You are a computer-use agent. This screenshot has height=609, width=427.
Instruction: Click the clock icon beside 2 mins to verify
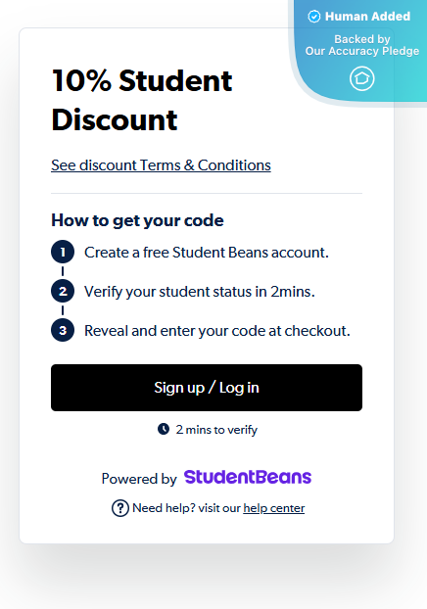[x=164, y=429]
